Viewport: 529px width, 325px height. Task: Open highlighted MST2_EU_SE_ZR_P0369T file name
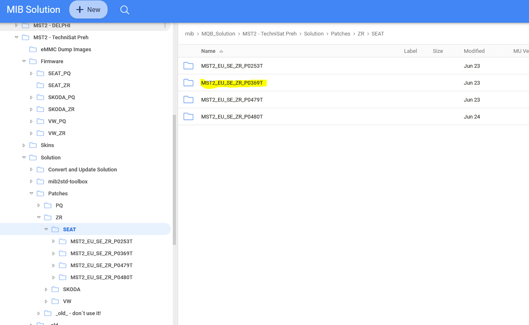[232, 83]
